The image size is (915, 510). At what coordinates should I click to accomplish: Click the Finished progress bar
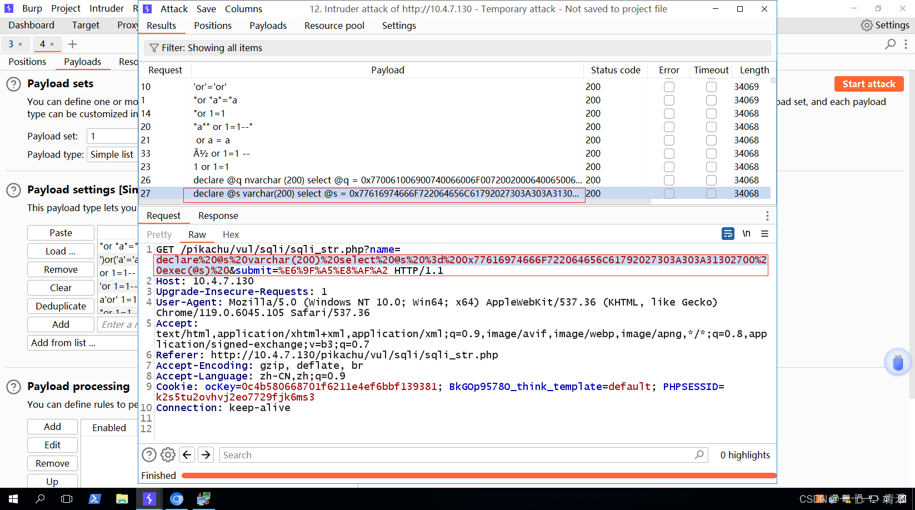478,476
